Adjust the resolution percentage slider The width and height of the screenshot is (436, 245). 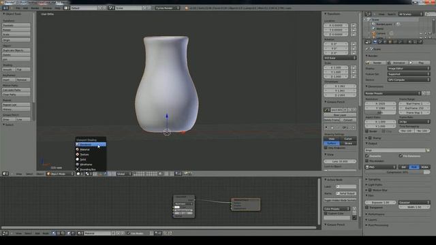[x=380, y=112]
